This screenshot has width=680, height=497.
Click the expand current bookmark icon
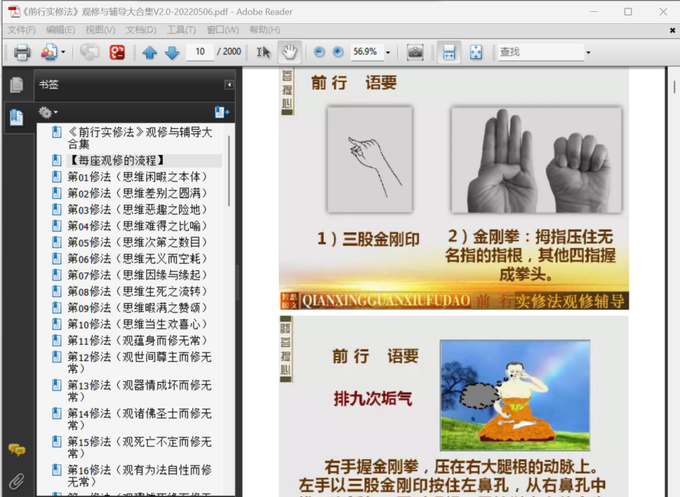[222, 113]
